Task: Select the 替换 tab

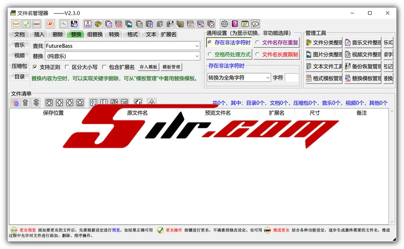Action: (x=76, y=34)
